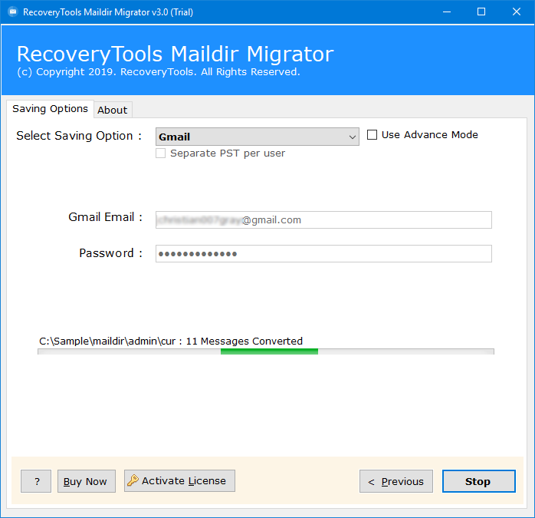
Task: Click the '11 Messages Converted' status text
Action: point(245,341)
